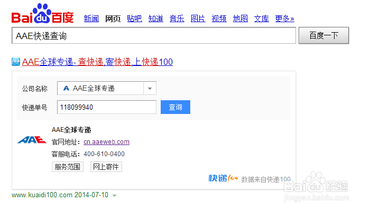Expand the green snapshot arrow after the date
This screenshot has width=370, height=211.
point(115,196)
